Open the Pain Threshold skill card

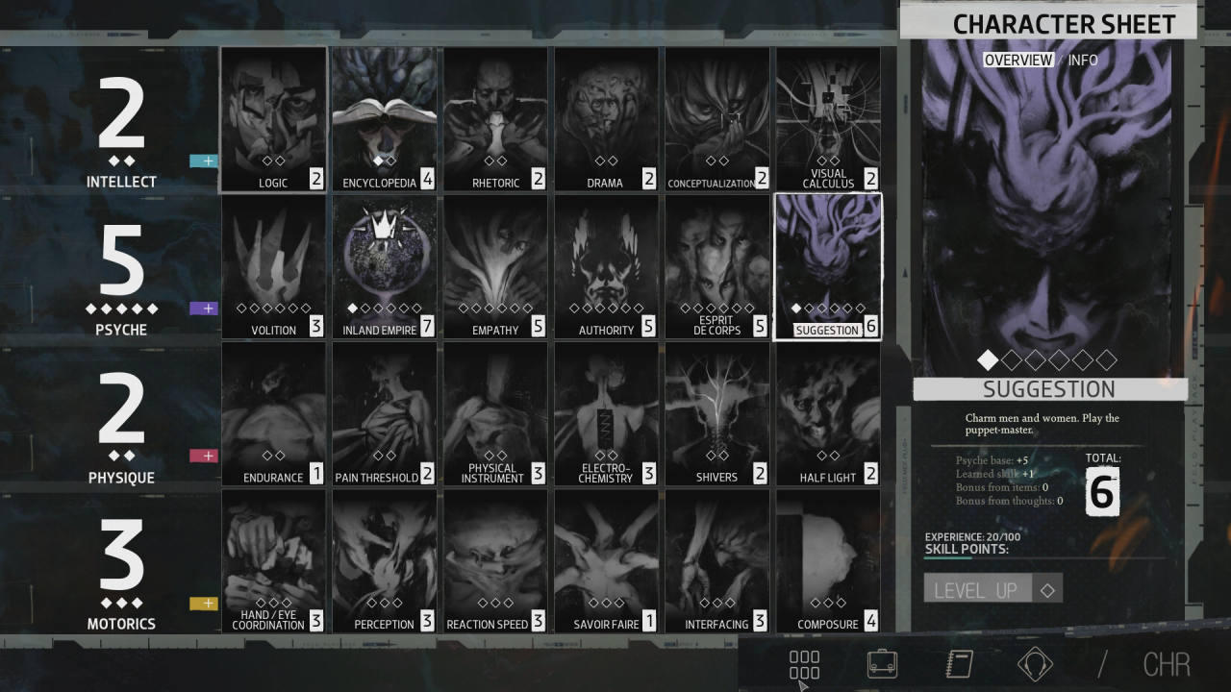tap(384, 414)
